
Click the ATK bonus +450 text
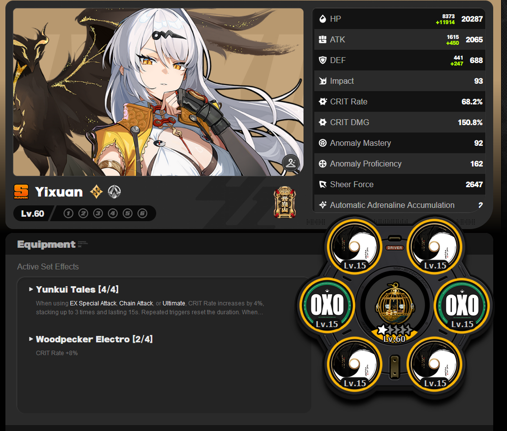coord(452,43)
